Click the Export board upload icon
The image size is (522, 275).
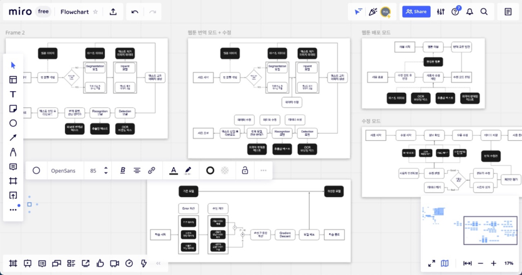[113, 12]
